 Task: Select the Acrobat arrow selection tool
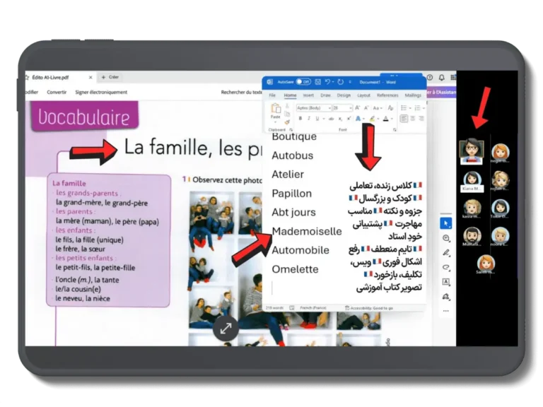tap(446, 223)
